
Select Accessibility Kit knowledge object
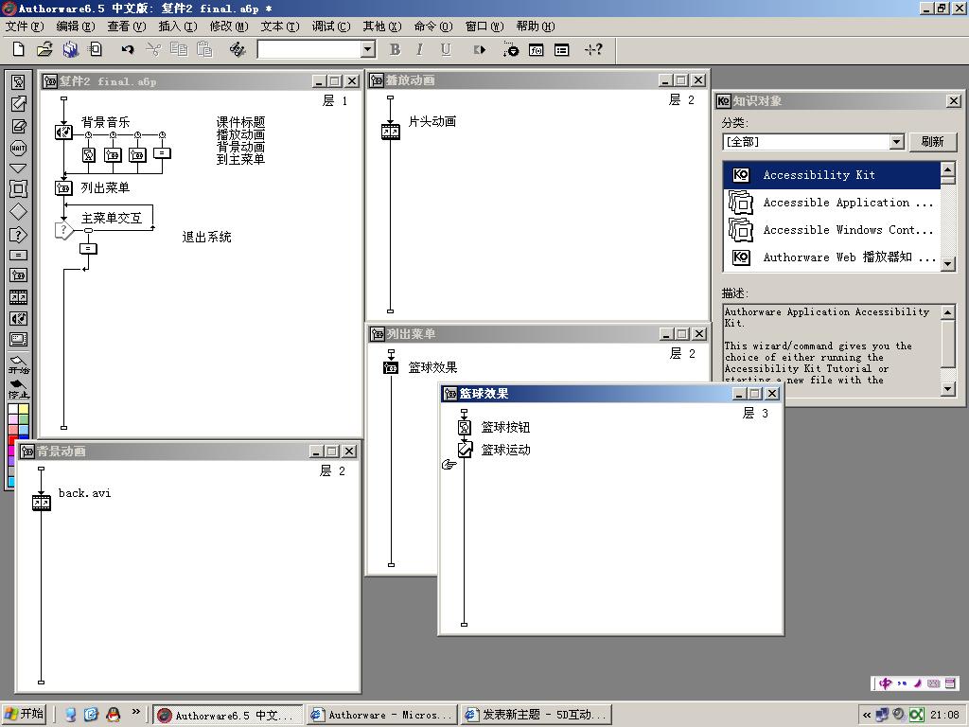tap(832, 175)
